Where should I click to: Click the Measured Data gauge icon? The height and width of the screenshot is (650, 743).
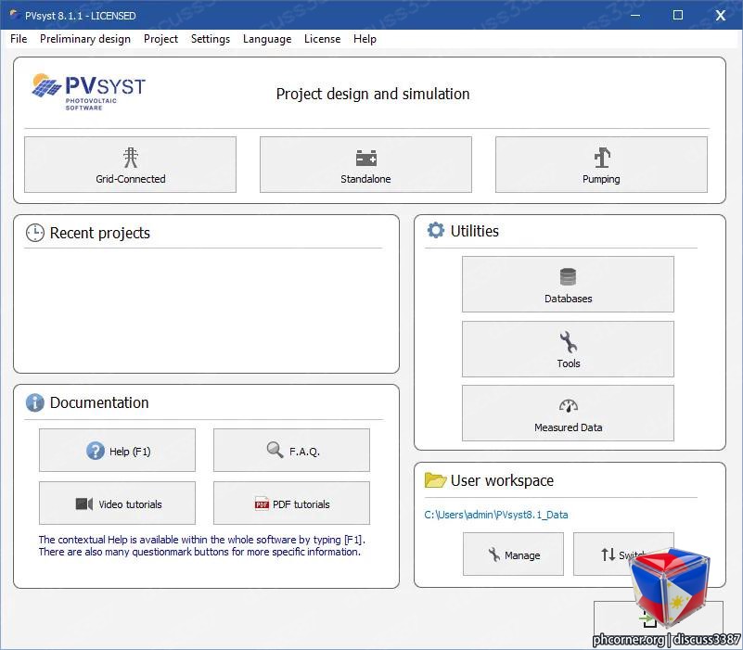568,406
